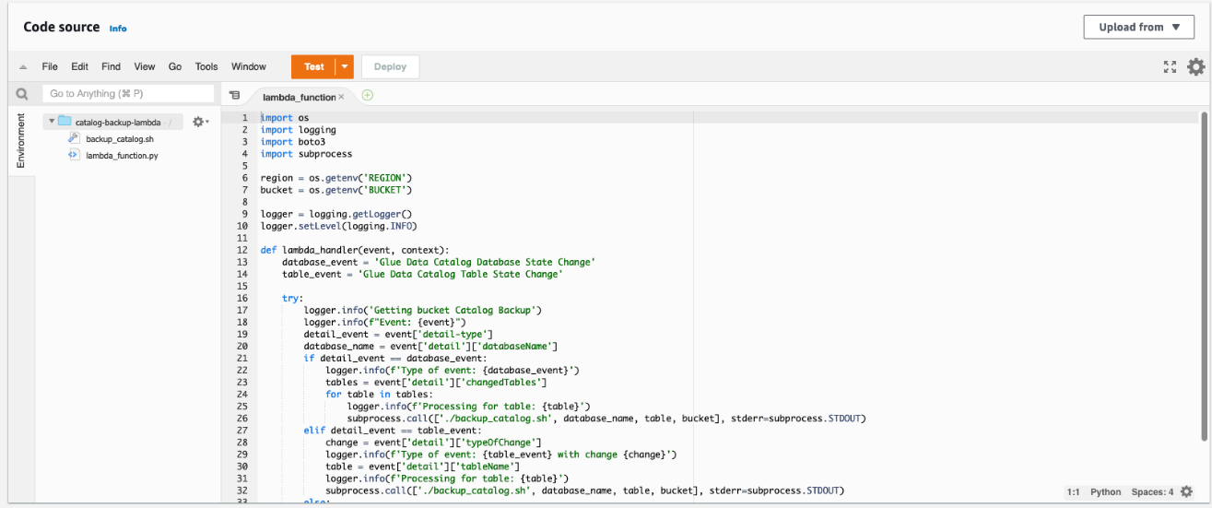Click on 'import subprocess' code line
The height and width of the screenshot is (508, 1212).
(x=306, y=154)
